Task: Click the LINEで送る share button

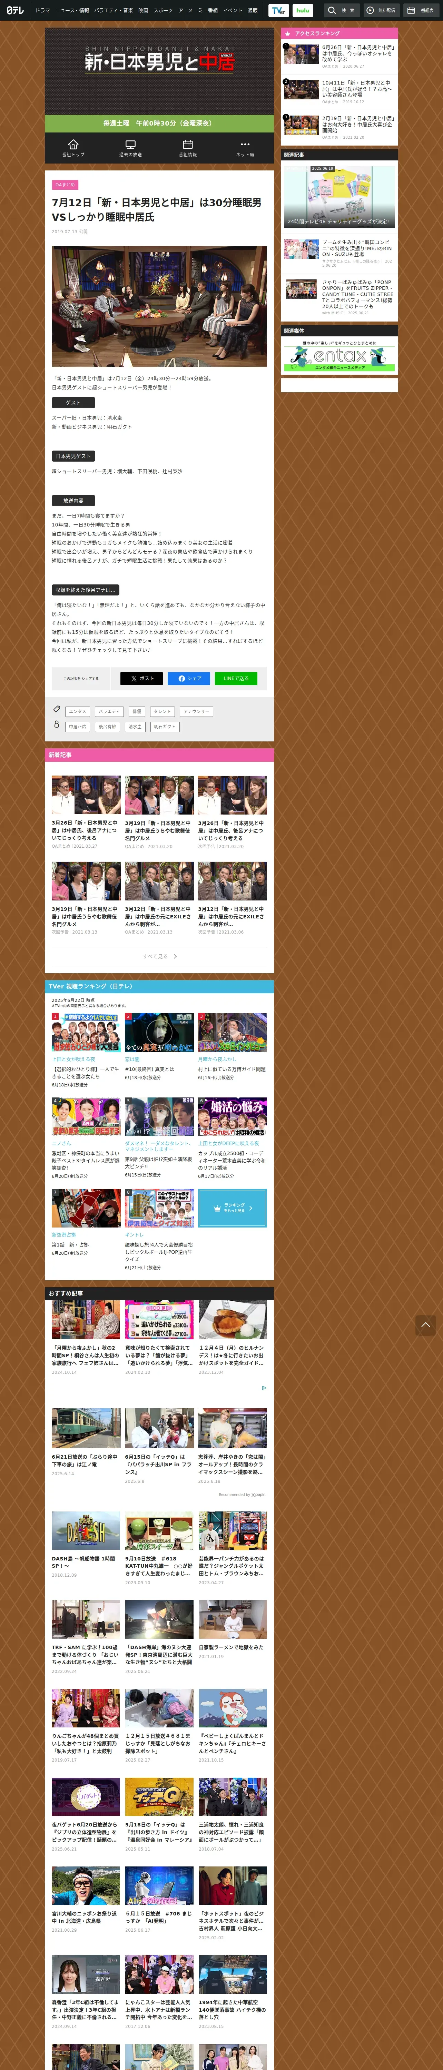Action: pos(236,678)
